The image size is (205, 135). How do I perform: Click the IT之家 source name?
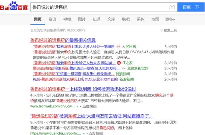coord(127,63)
